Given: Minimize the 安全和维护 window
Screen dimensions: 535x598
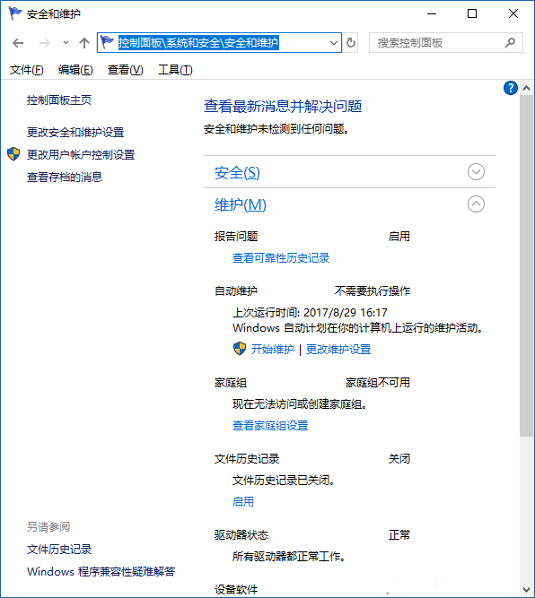Looking at the screenshot, I should pos(432,13).
